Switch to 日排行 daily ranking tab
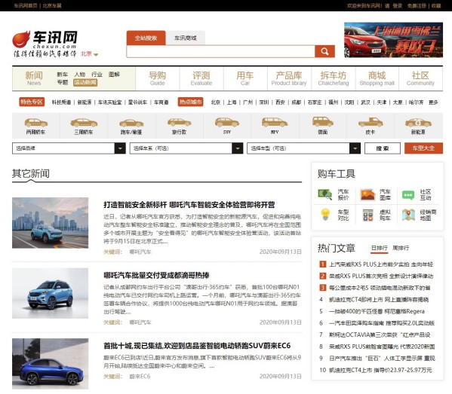 point(380,248)
